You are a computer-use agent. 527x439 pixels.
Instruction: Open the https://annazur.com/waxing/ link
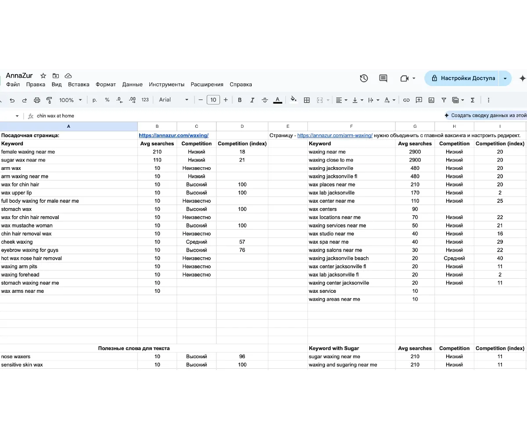174,135
